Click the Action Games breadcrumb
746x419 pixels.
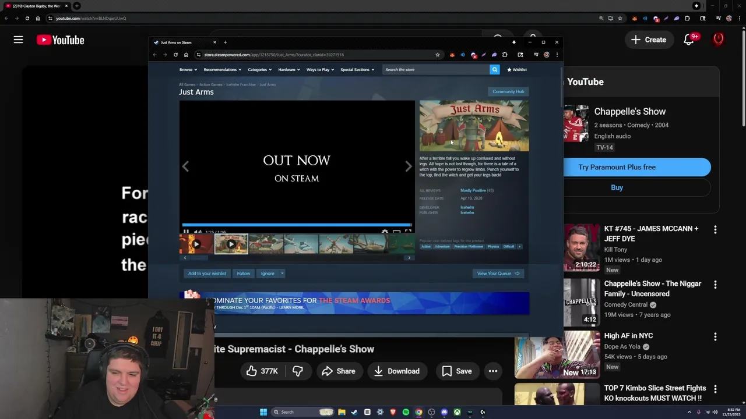point(211,84)
